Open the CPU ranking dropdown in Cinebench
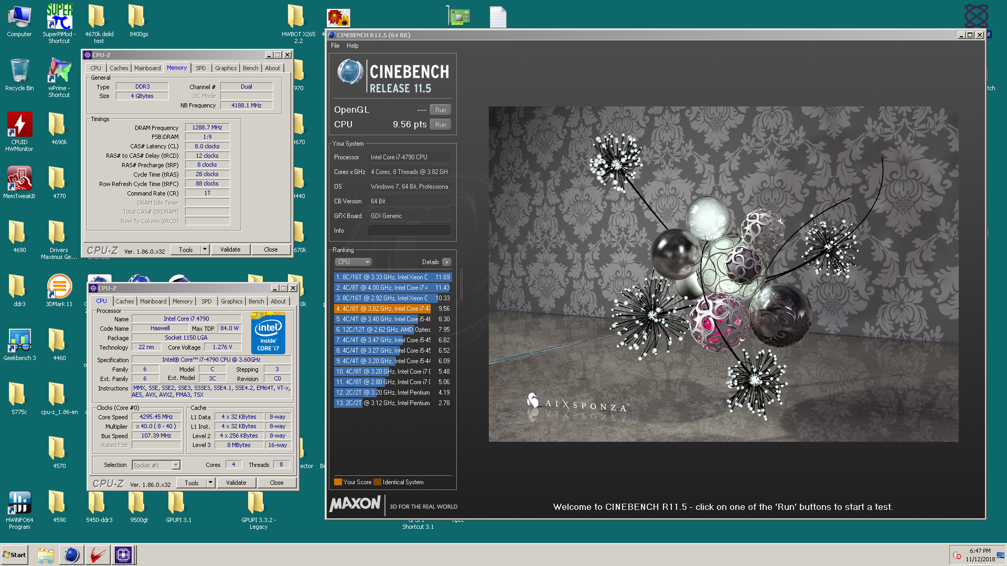This screenshot has height=566, width=1007. [x=353, y=262]
